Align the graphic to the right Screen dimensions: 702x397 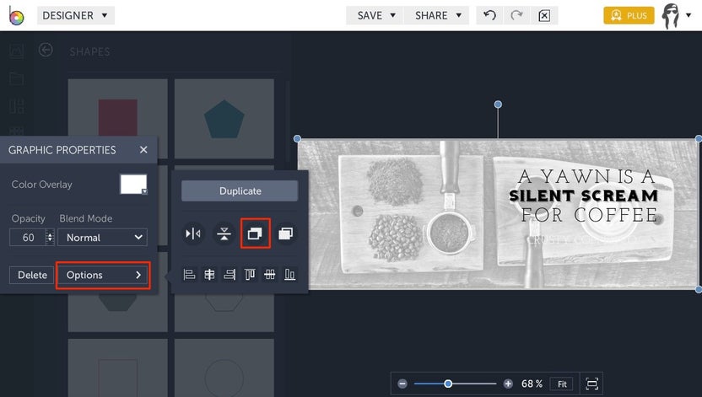(229, 274)
